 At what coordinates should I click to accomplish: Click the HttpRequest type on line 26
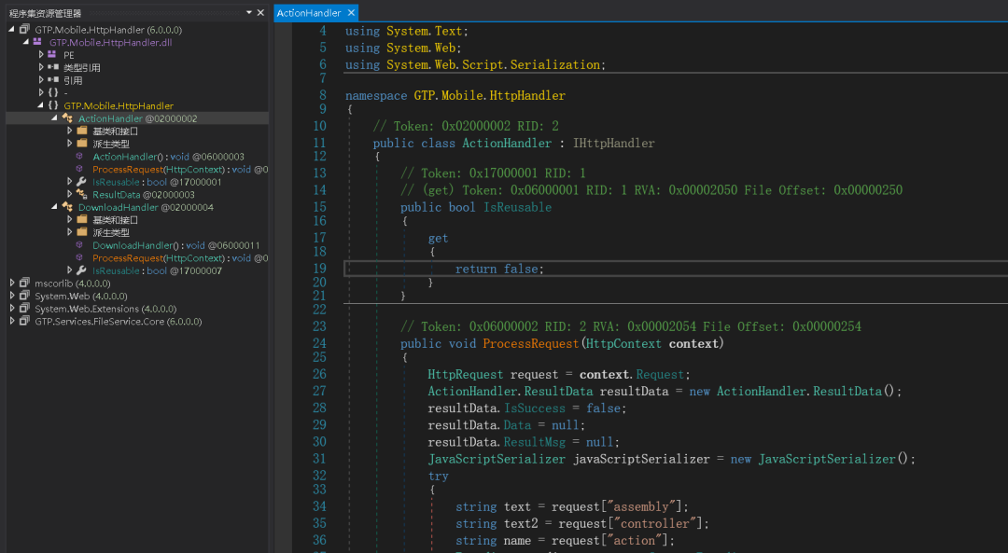[x=466, y=375]
